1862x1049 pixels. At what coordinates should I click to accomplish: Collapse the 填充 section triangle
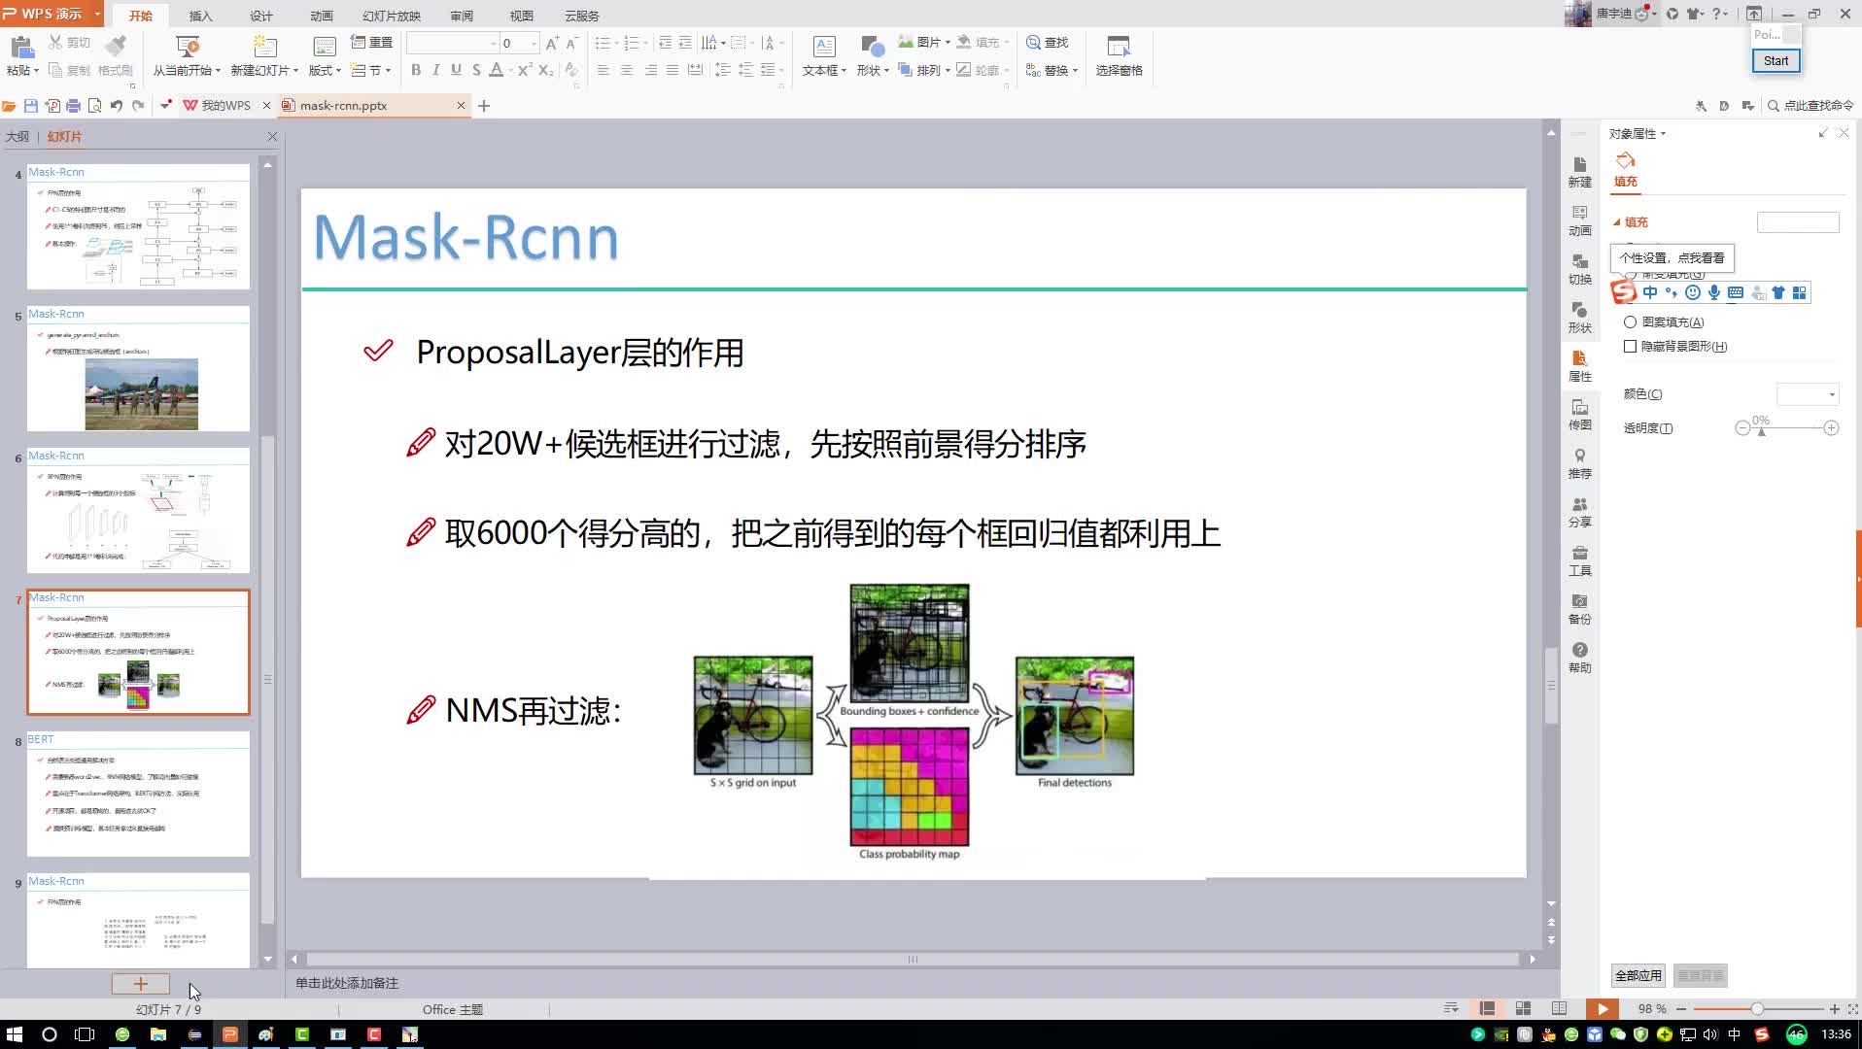[x=1617, y=222]
